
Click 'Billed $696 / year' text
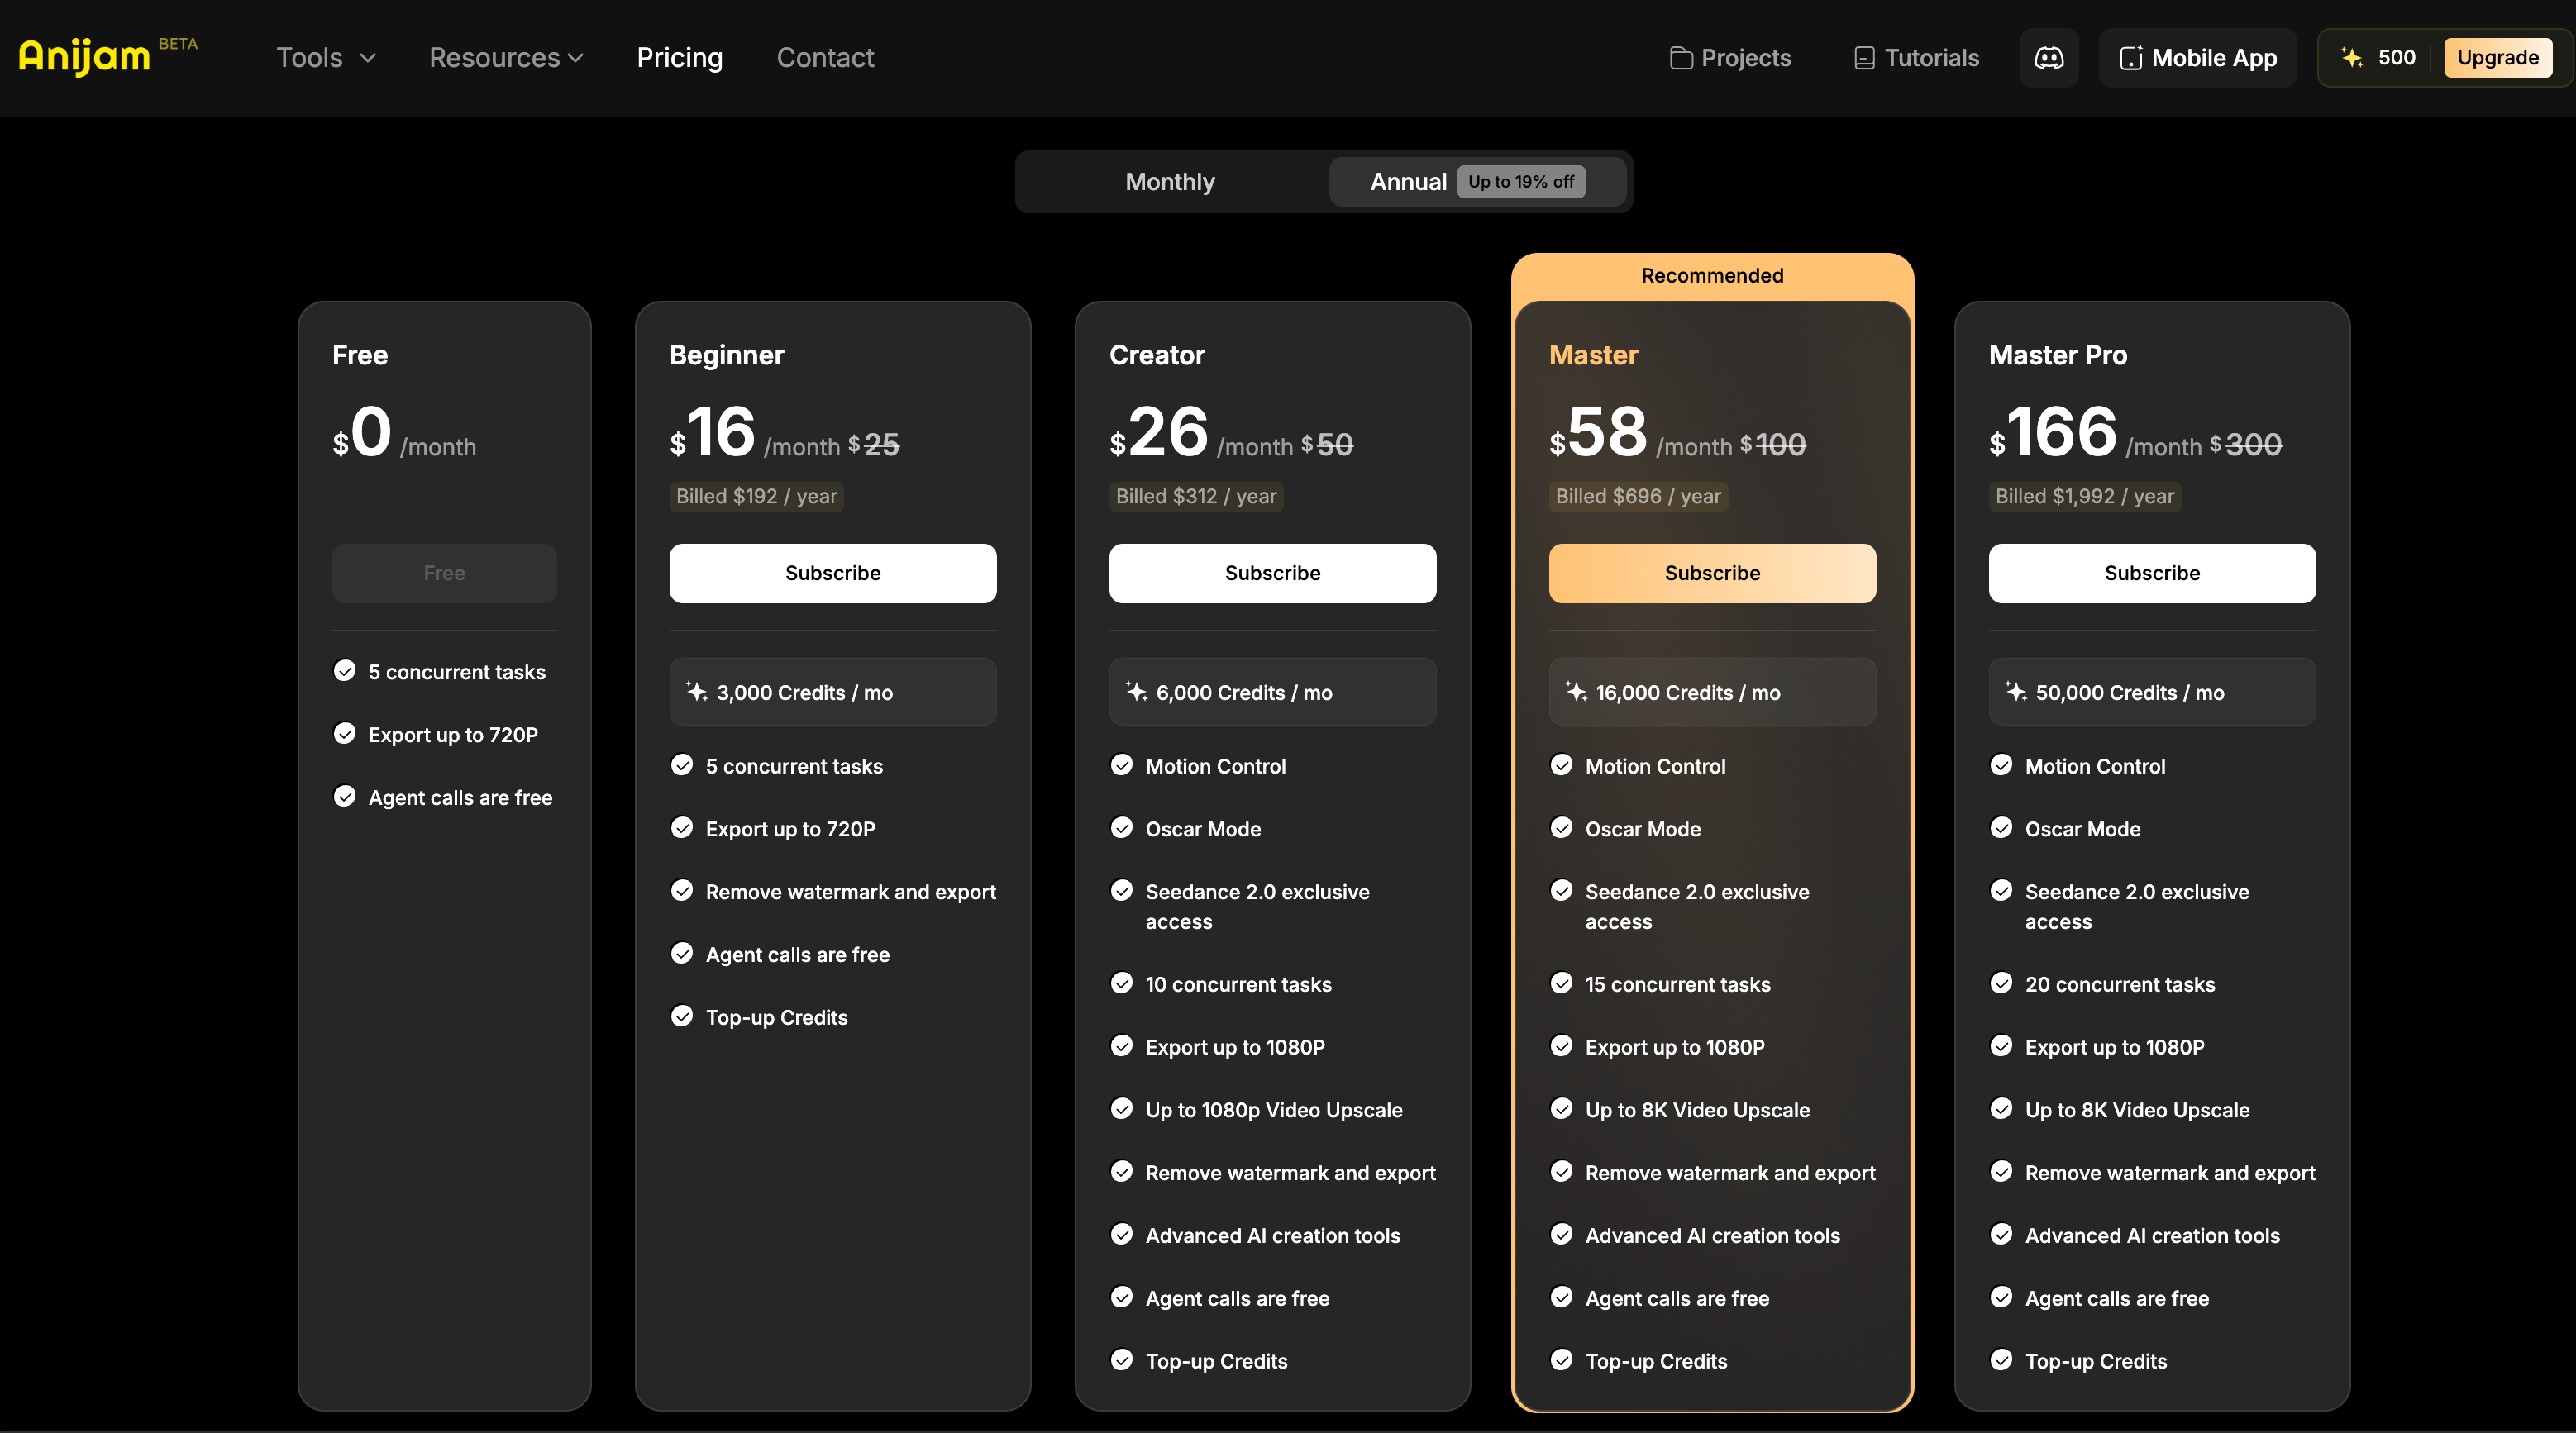tap(1638, 496)
